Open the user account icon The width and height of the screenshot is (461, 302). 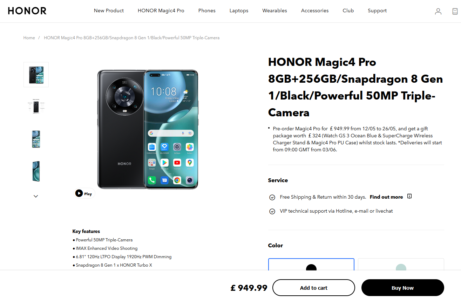tap(438, 11)
